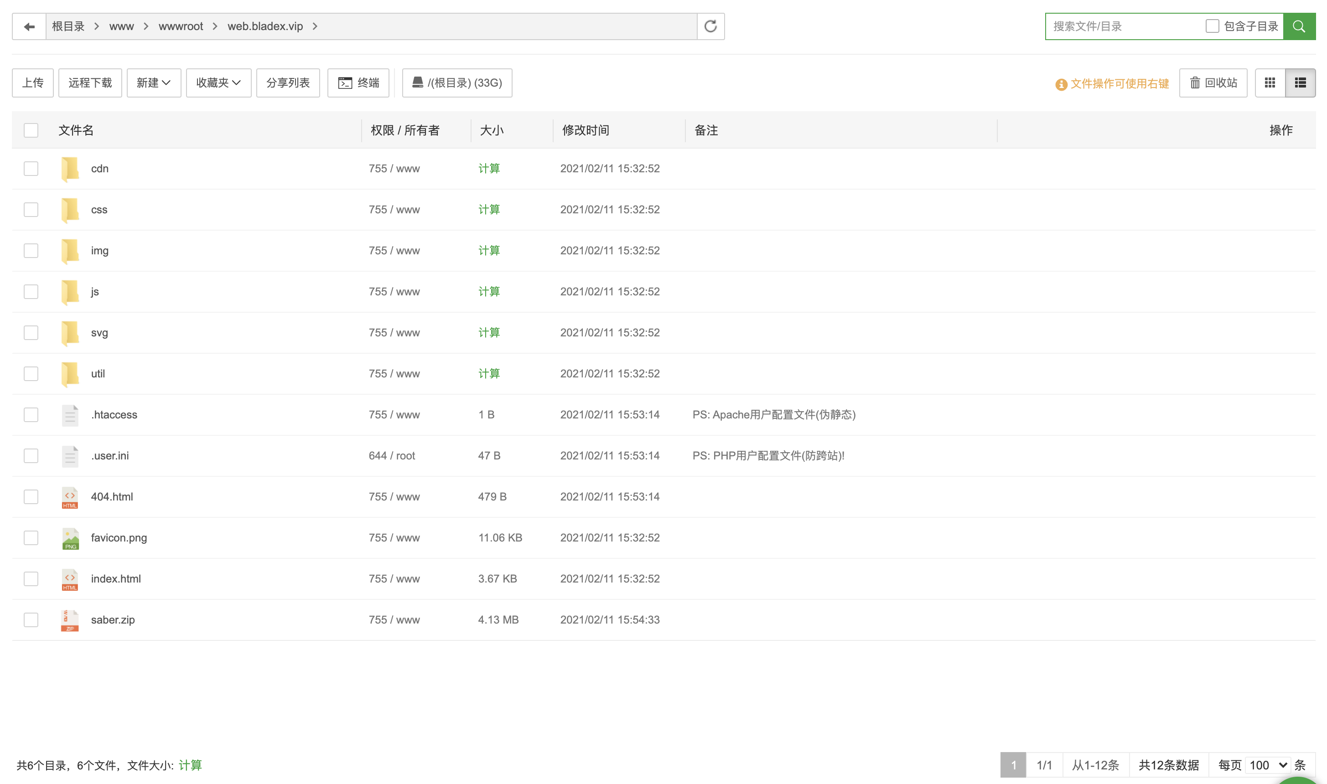Check the box for css folder
1327x784 pixels.
tap(31, 210)
